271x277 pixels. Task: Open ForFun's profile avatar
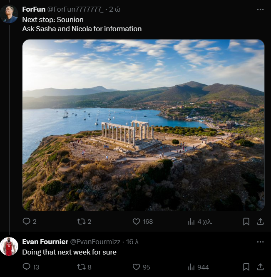[9, 14]
